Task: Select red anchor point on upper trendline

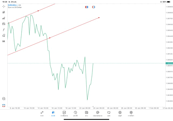Action: 38,11
